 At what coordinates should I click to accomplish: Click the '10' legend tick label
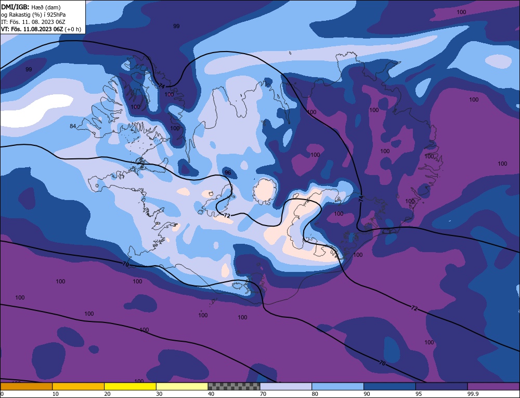coord(56,394)
